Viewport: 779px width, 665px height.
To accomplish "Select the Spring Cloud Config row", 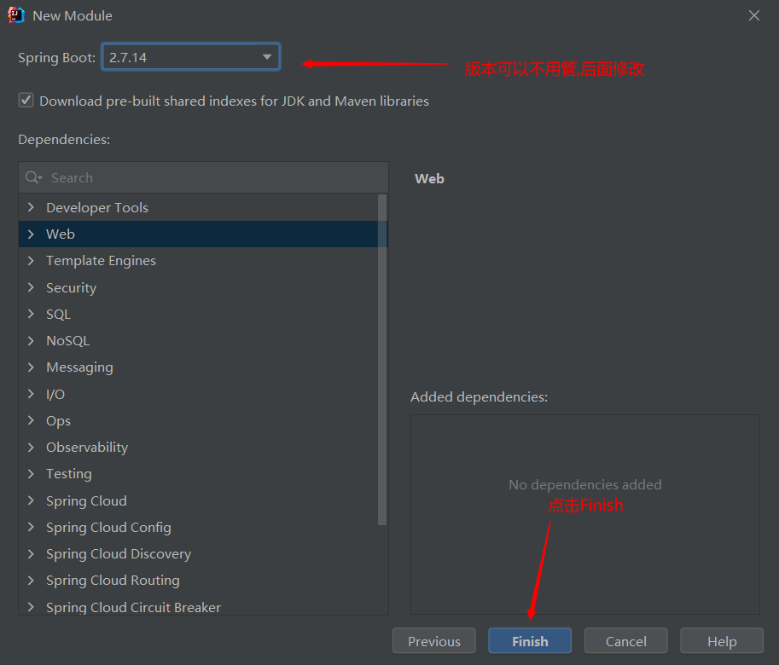I will pos(198,527).
